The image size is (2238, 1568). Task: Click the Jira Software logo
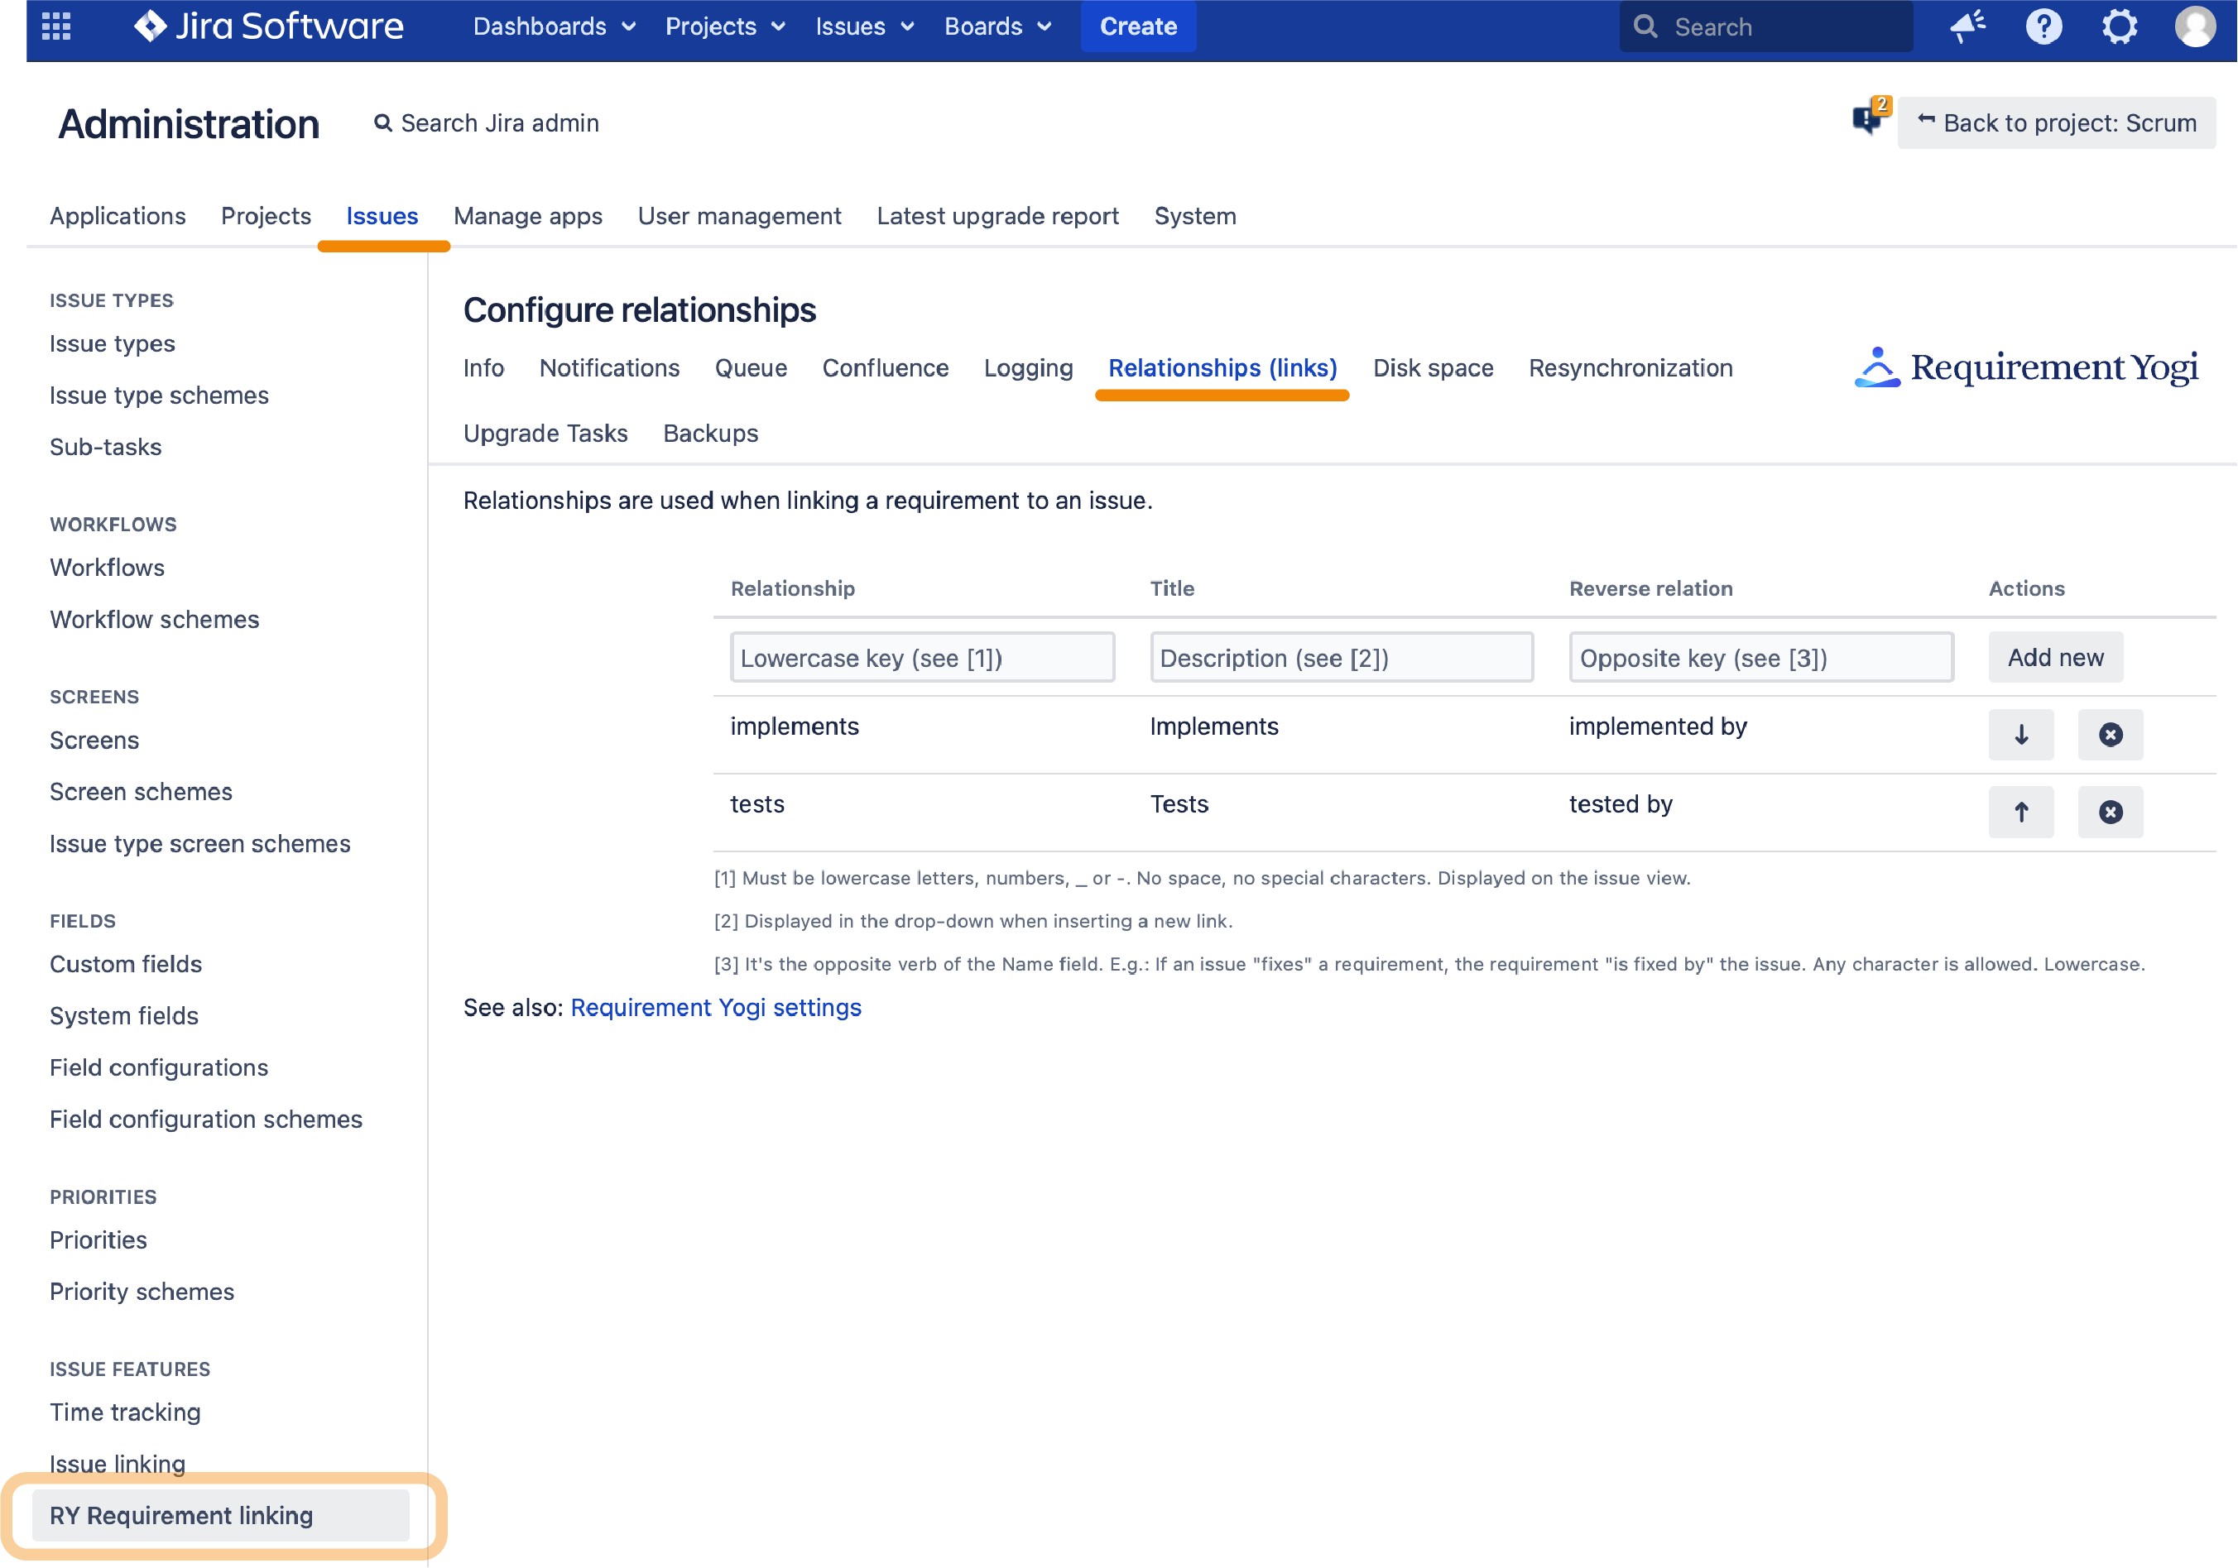[269, 26]
